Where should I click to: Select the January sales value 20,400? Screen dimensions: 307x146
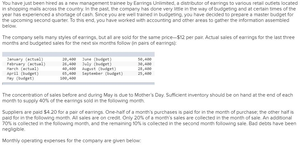pyautogui.click(x=69, y=59)
